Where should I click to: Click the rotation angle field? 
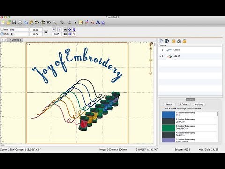(56, 34)
